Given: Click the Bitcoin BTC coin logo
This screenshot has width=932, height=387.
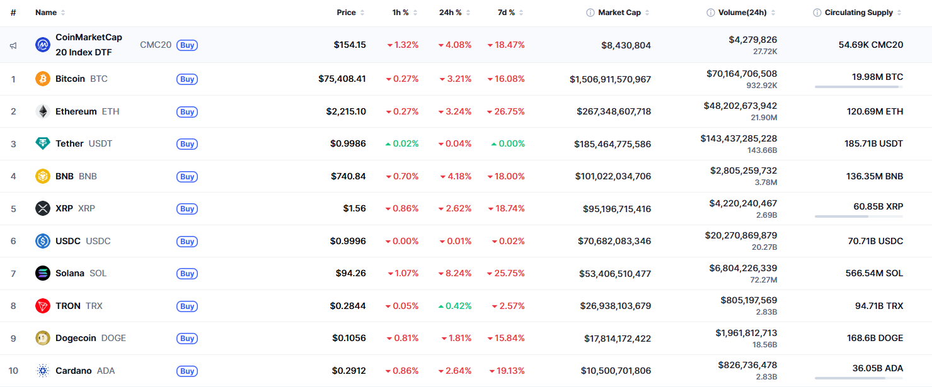Looking at the screenshot, I should 42,79.
